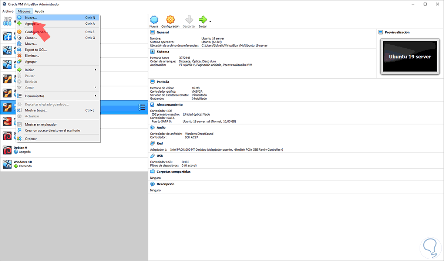
Task: Open the selected VM's list menu icon
Action: click(x=141, y=107)
